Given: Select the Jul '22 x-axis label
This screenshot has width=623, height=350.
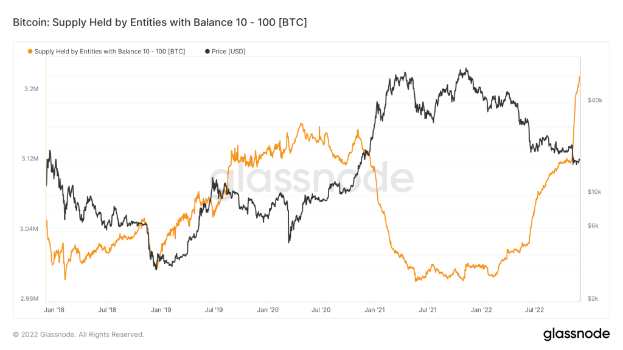Looking at the screenshot, I should coord(535,310).
